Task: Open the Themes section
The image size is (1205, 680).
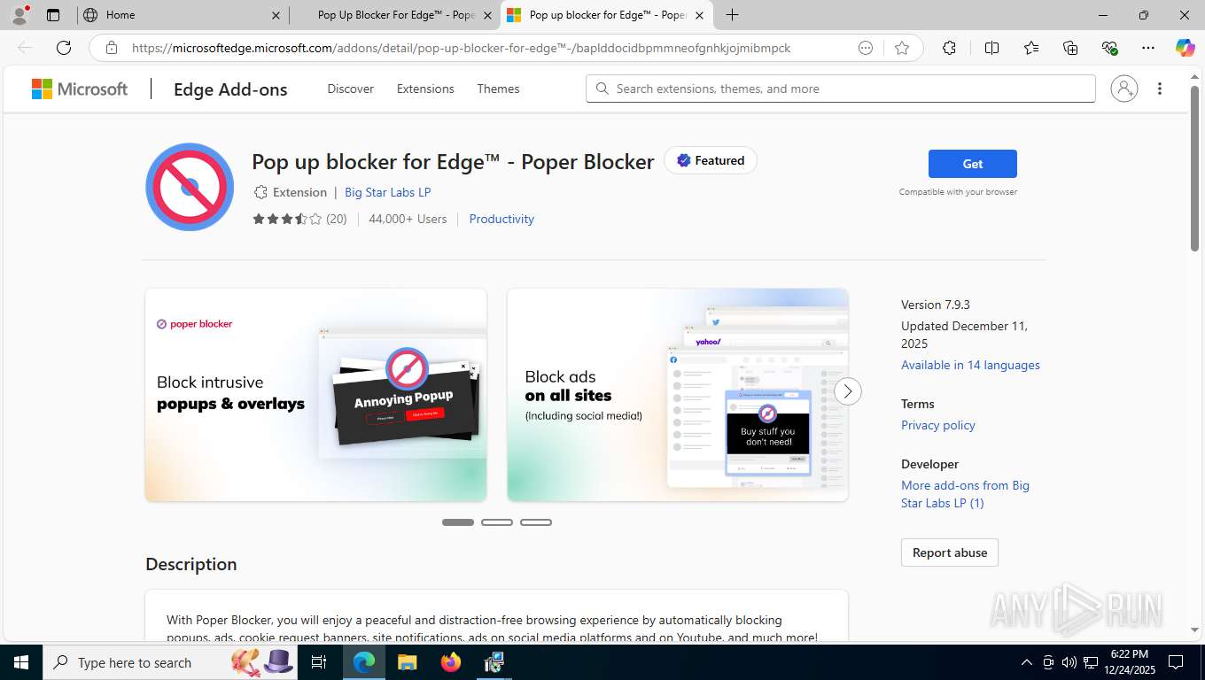Action: [498, 89]
